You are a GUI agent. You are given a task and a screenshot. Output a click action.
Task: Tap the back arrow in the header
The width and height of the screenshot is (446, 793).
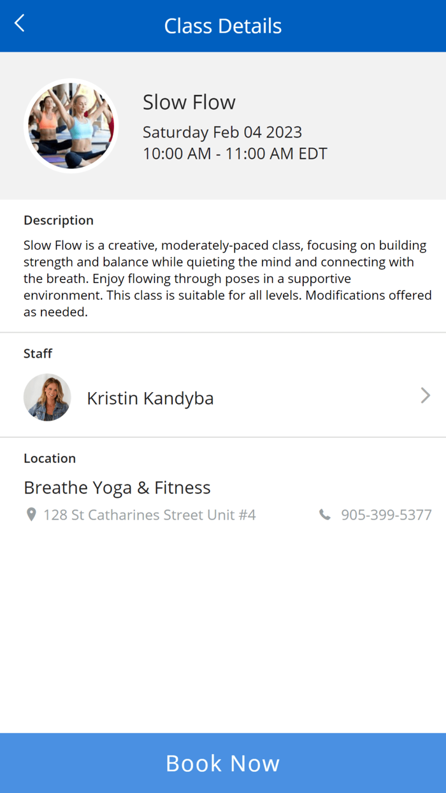tap(19, 23)
